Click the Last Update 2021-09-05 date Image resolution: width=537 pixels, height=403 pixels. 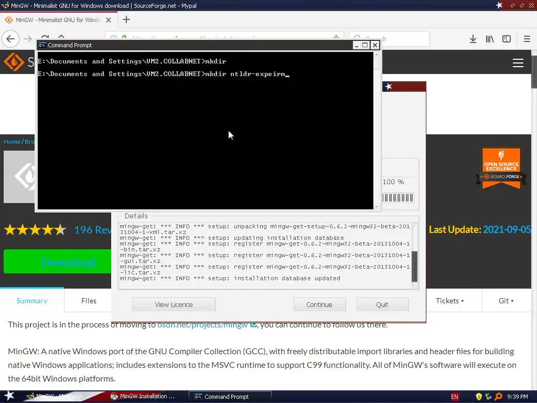[507, 229]
